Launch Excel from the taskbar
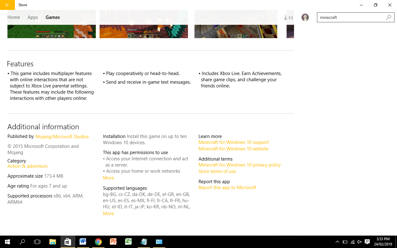Viewport: 397px width, 248px height. (x=128, y=242)
